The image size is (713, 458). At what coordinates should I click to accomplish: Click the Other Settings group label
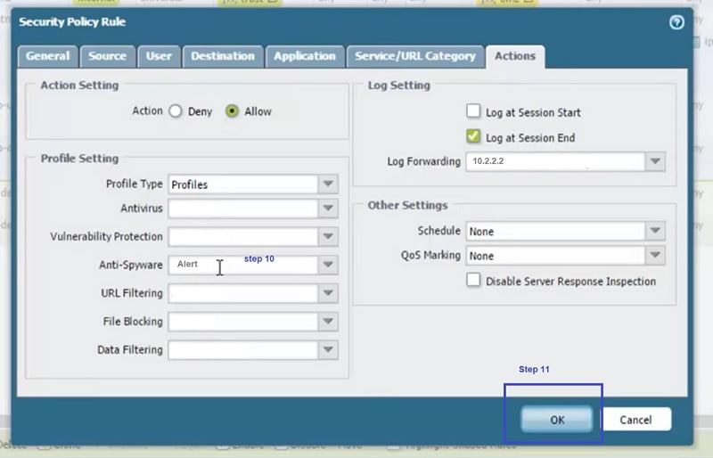(407, 205)
